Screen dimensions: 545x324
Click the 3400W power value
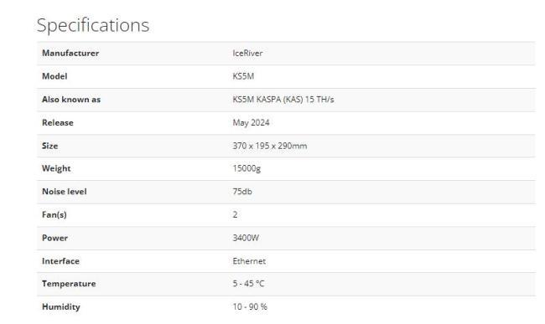coord(246,238)
